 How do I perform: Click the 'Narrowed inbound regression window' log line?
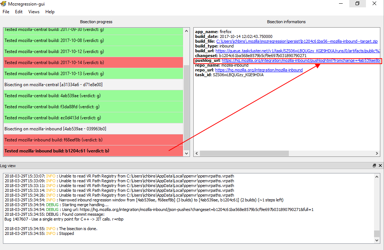pos(144,200)
